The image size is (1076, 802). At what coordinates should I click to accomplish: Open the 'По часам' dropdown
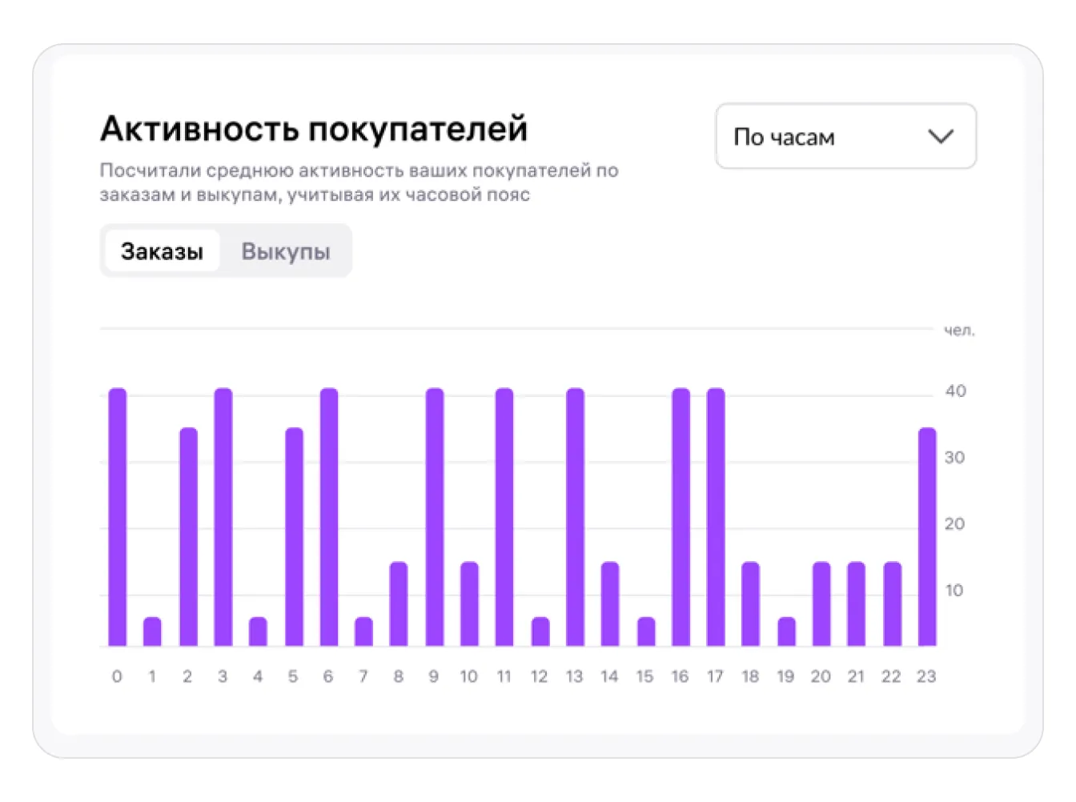tap(845, 136)
